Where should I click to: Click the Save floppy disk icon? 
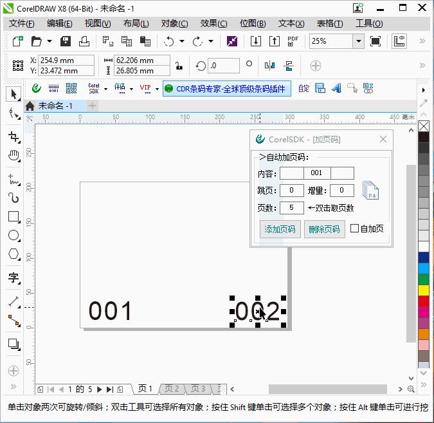[66, 41]
